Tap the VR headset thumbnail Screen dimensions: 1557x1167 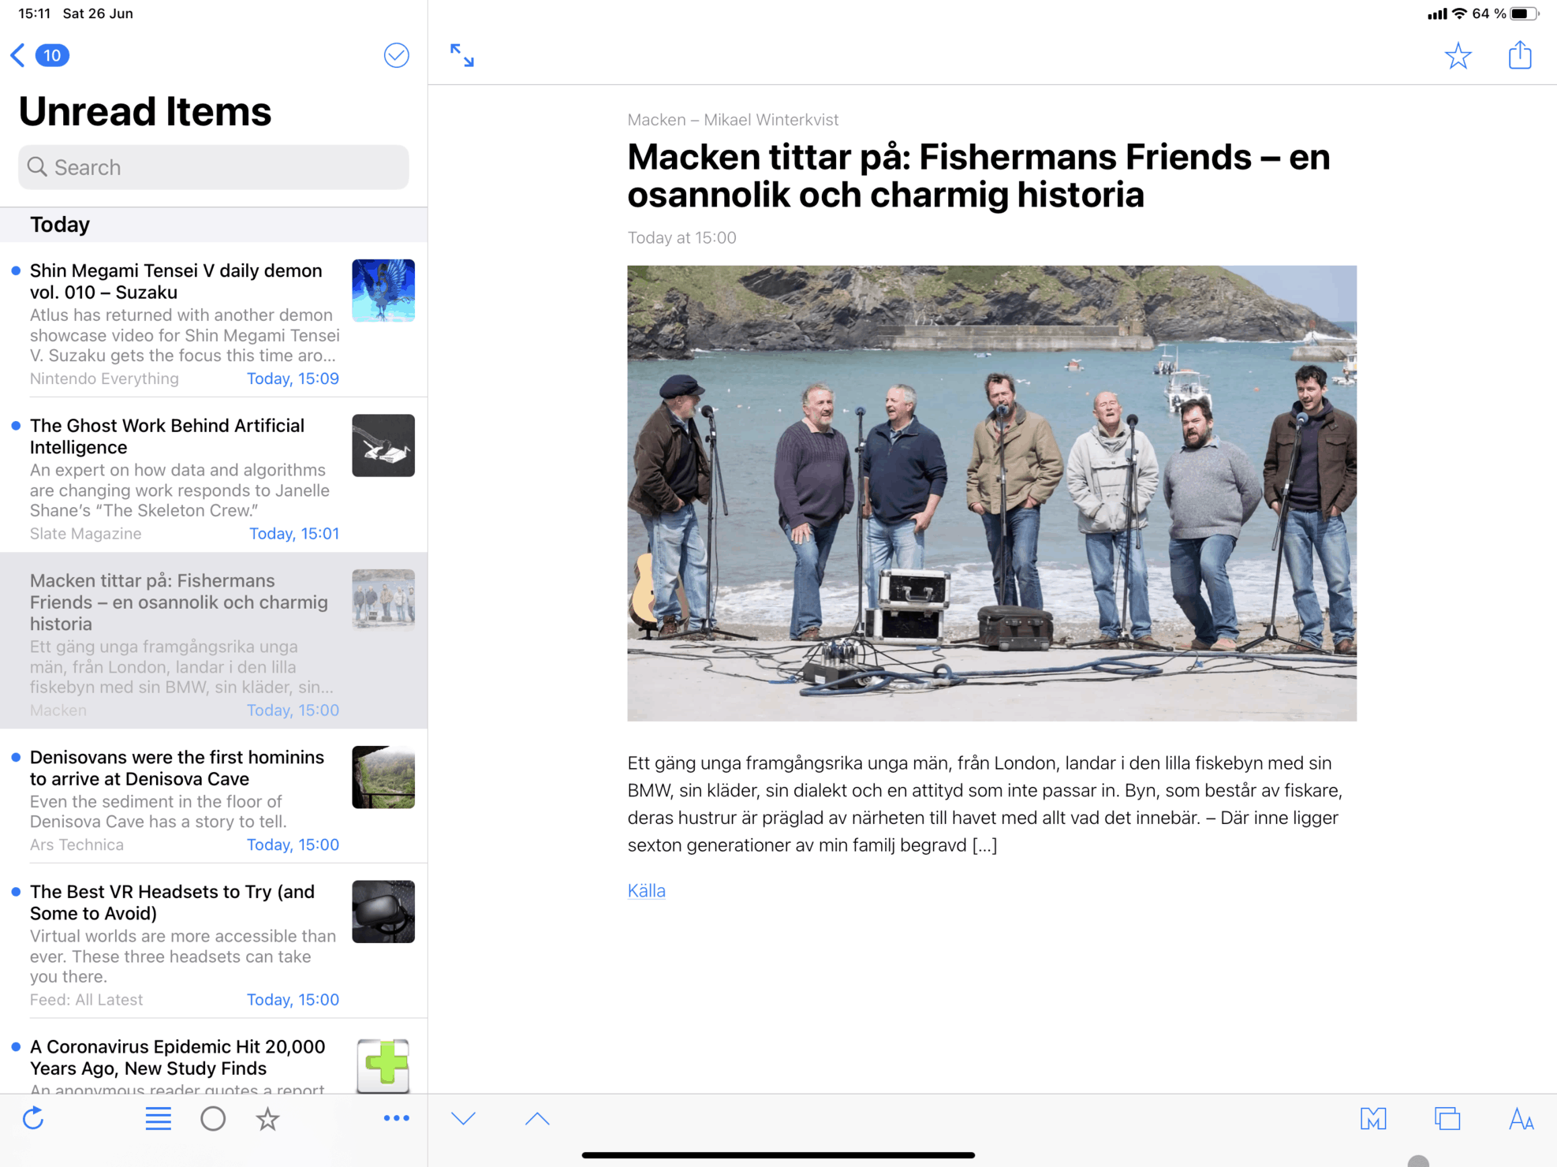pos(383,912)
